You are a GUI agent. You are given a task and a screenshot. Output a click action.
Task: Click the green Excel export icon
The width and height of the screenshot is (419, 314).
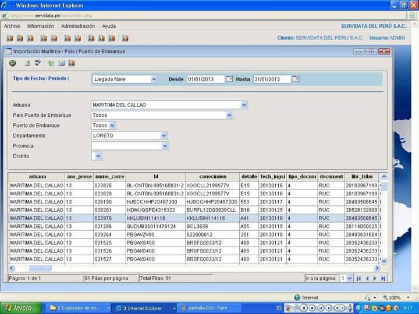(x=51, y=63)
